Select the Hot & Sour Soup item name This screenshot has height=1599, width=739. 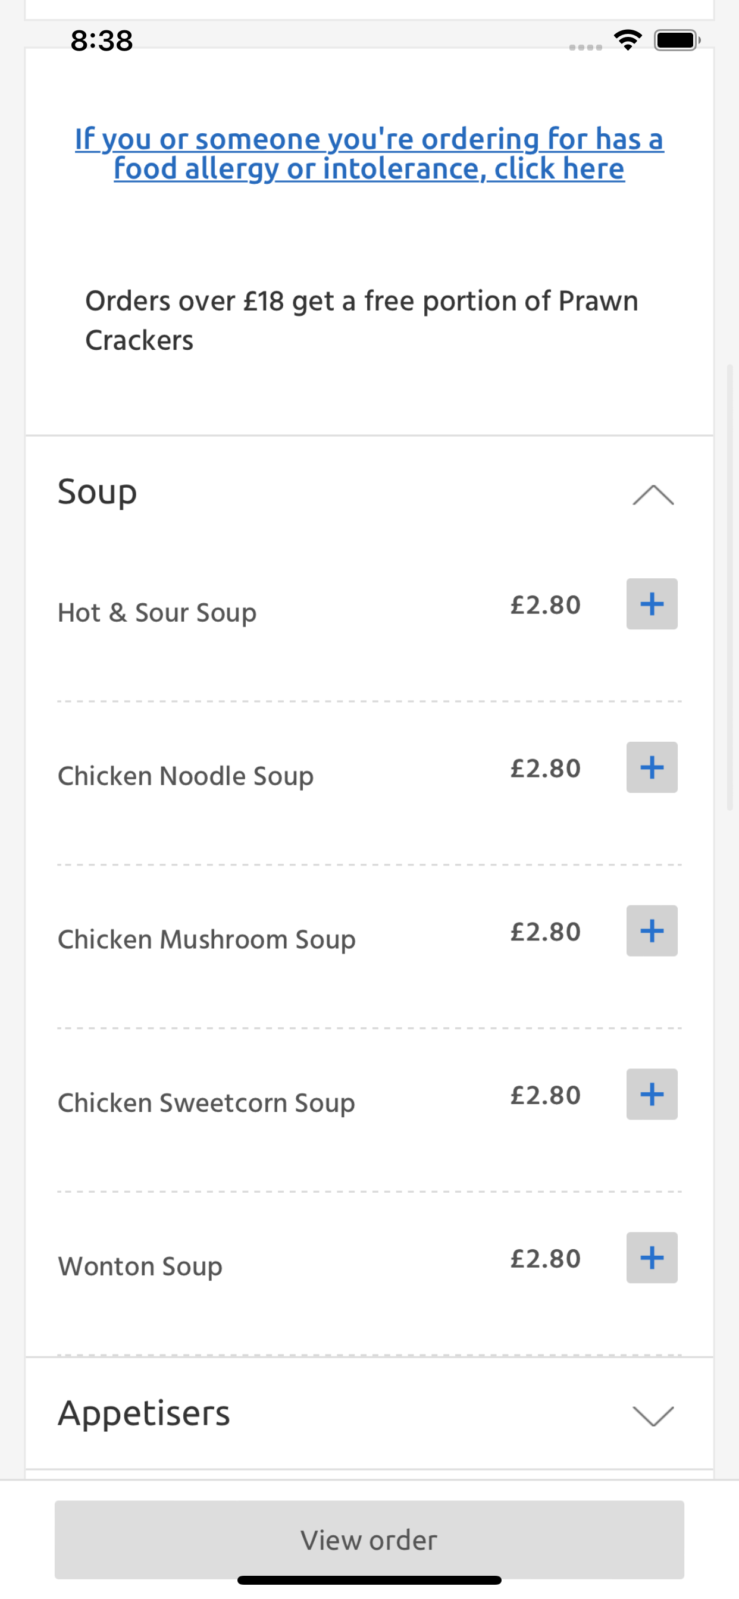pos(157,613)
